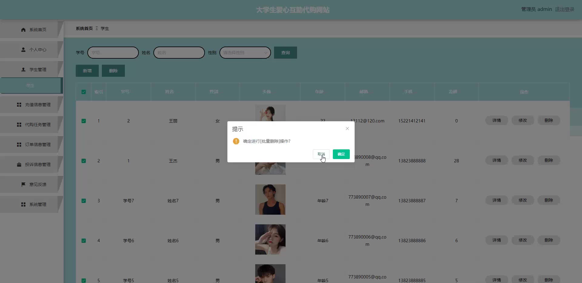Click the phone number 15221412141
582x283 pixels.
pos(412,121)
